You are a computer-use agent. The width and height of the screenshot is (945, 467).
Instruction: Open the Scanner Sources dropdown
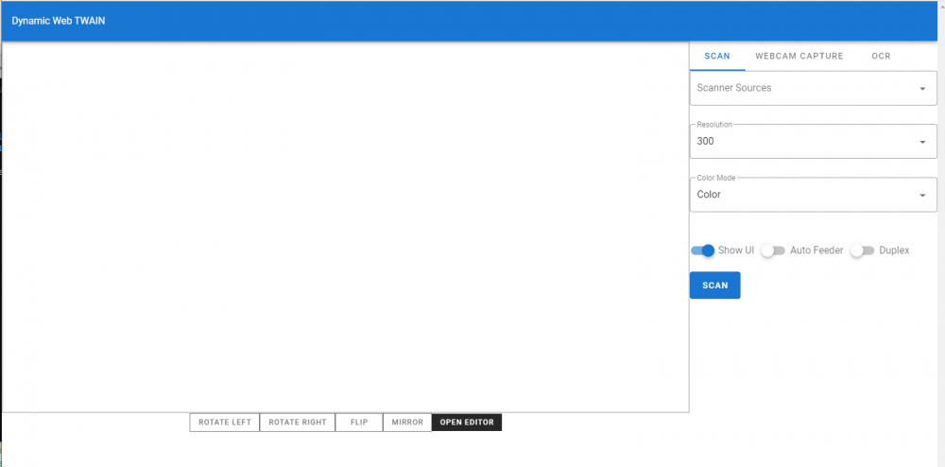point(803,88)
